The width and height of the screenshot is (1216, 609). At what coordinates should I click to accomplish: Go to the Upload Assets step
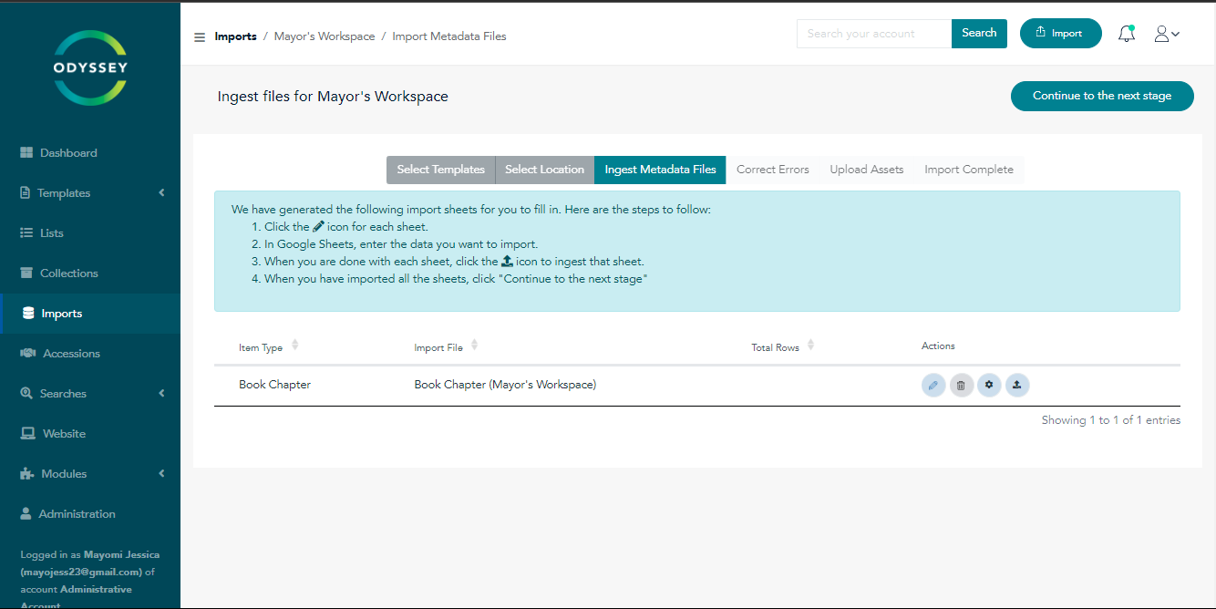[x=867, y=170]
